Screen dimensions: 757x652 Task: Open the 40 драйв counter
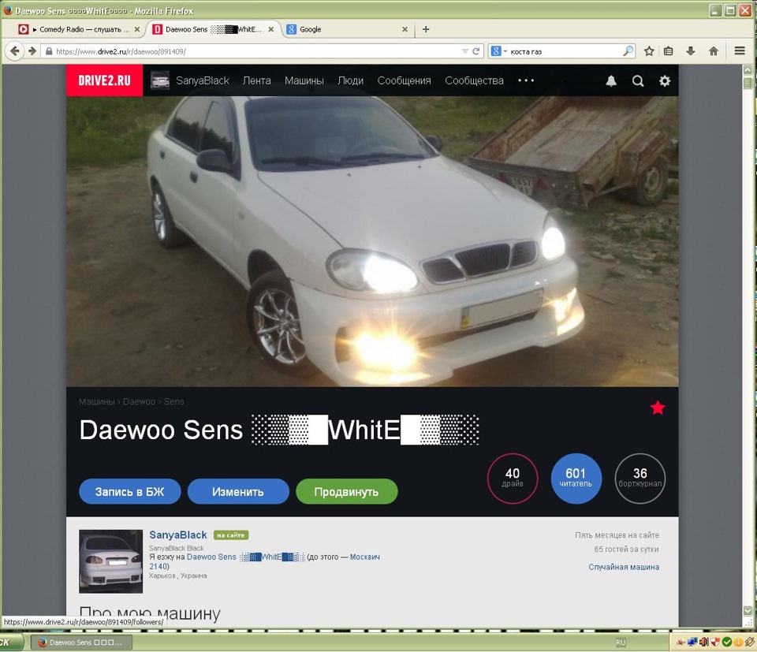[x=513, y=479]
